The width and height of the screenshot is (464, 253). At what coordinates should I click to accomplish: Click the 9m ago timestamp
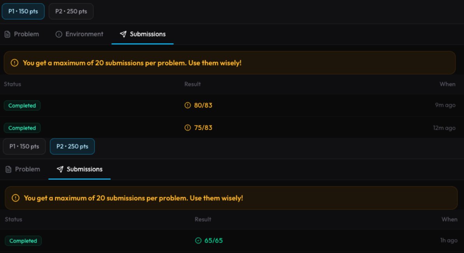[445, 105]
